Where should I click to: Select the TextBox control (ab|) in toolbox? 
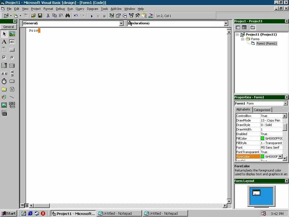12,42
